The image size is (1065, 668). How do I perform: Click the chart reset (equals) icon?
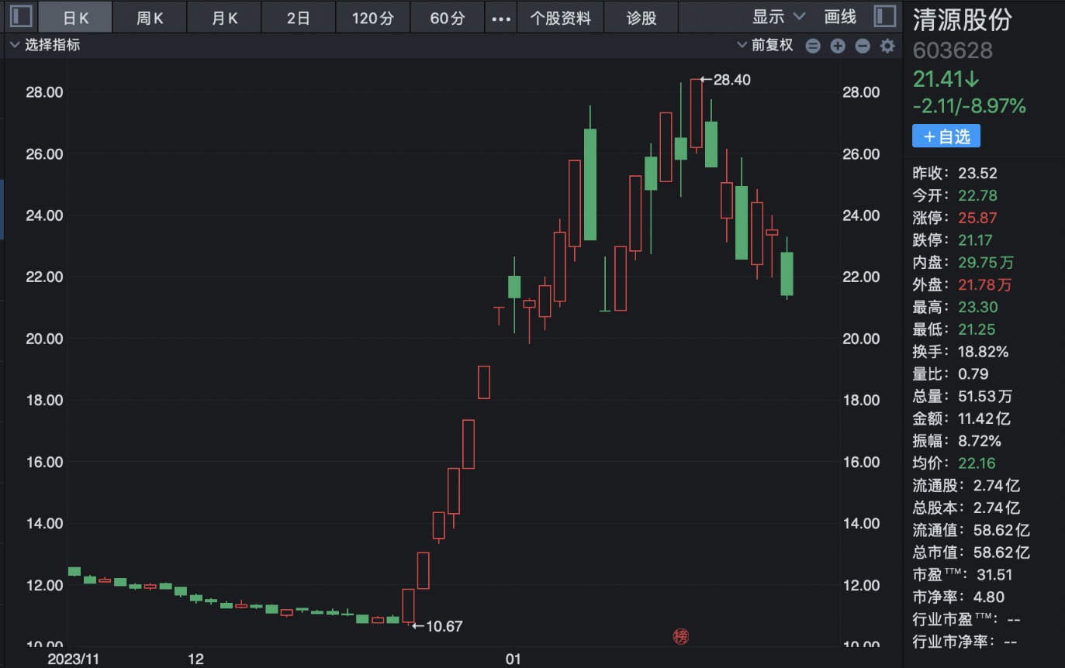[812, 46]
